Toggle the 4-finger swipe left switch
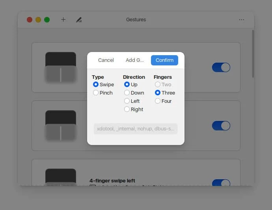 point(221,182)
